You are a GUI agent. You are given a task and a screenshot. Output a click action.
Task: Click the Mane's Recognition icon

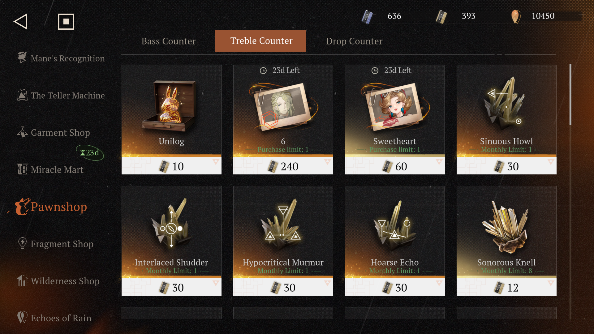pyautogui.click(x=22, y=58)
